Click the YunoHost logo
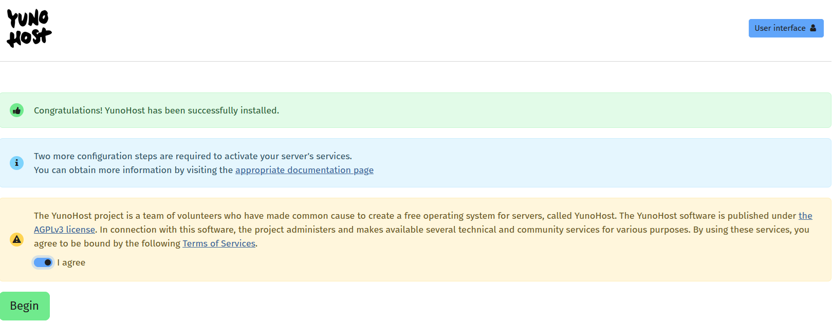833x322 pixels. coord(29,28)
